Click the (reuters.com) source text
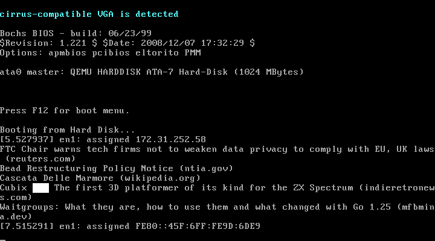The height and width of the screenshot is (241, 435). tap(40, 159)
